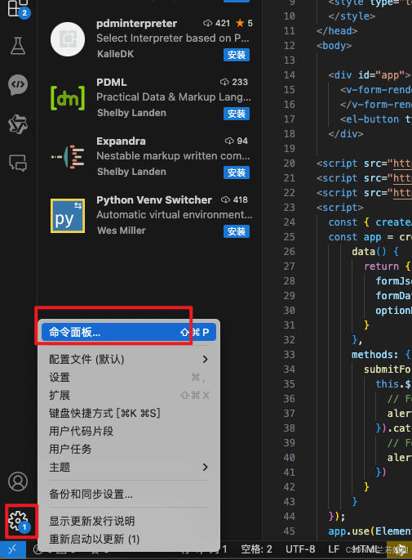Open the Testing flask icon
Image resolution: width=412 pixels, height=560 pixels.
pos(18,46)
